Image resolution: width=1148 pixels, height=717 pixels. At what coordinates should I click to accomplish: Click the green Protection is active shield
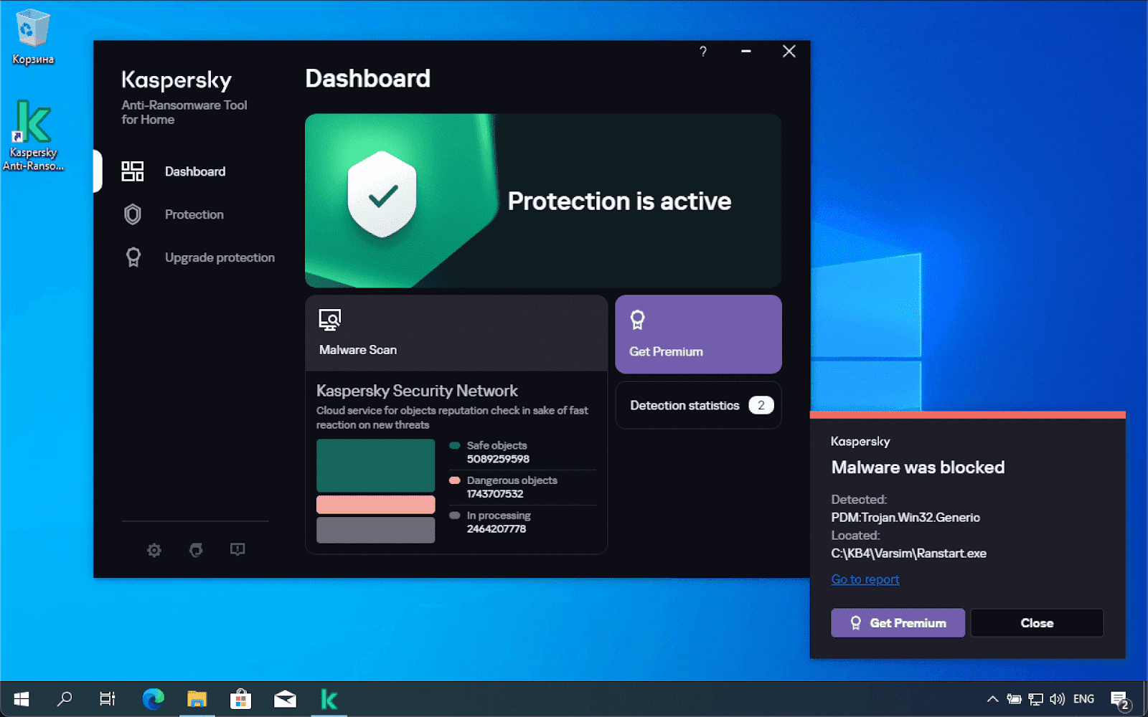click(x=382, y=194)
